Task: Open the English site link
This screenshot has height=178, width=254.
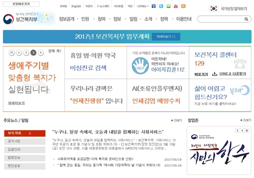Action: pyautogui.click(x=76, y=6)
